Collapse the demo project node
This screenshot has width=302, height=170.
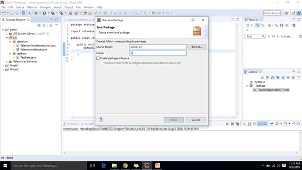tap(3, 30)
